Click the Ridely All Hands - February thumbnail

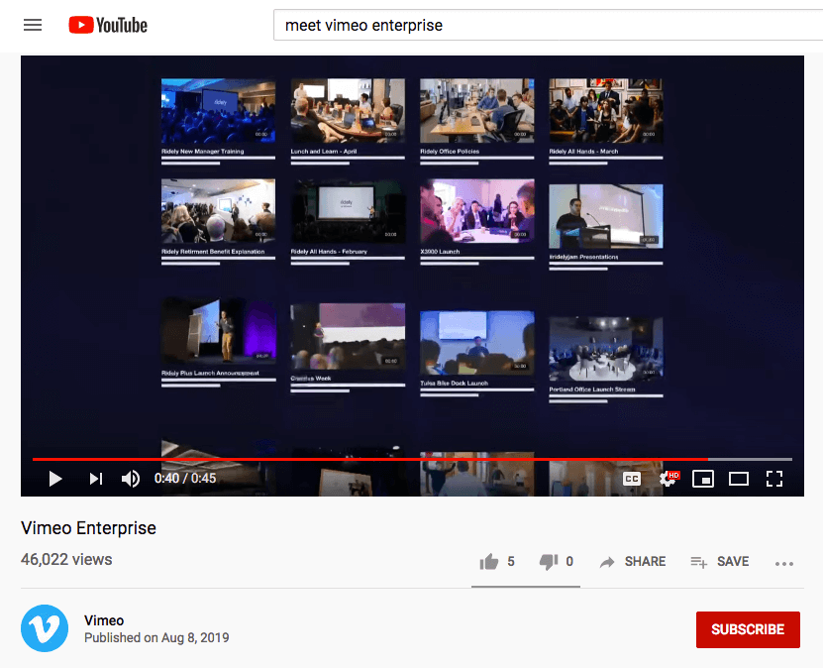348,210
